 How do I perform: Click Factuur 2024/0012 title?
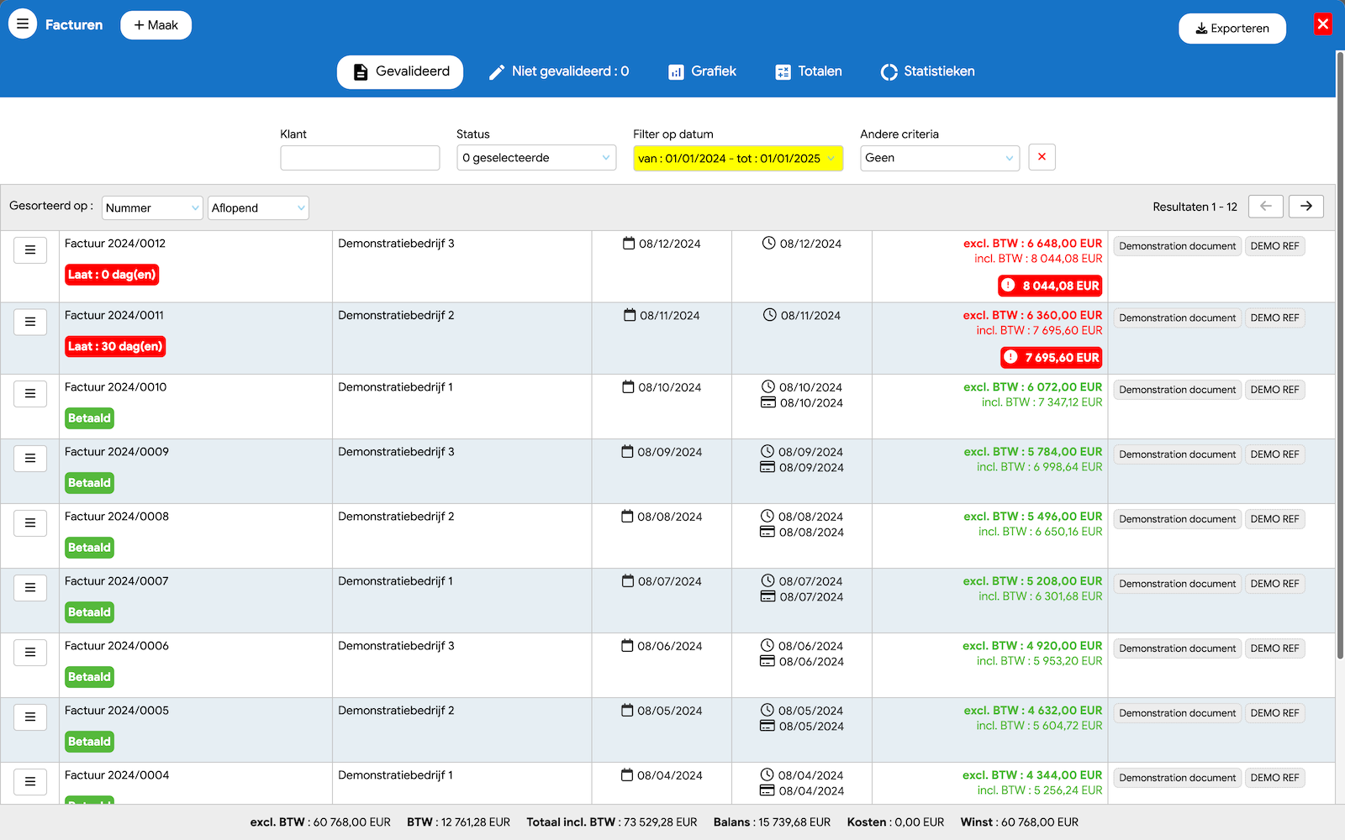point(115,244)
